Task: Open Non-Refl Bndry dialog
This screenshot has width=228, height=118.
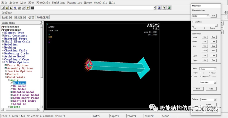Action: tap(25, 101)
